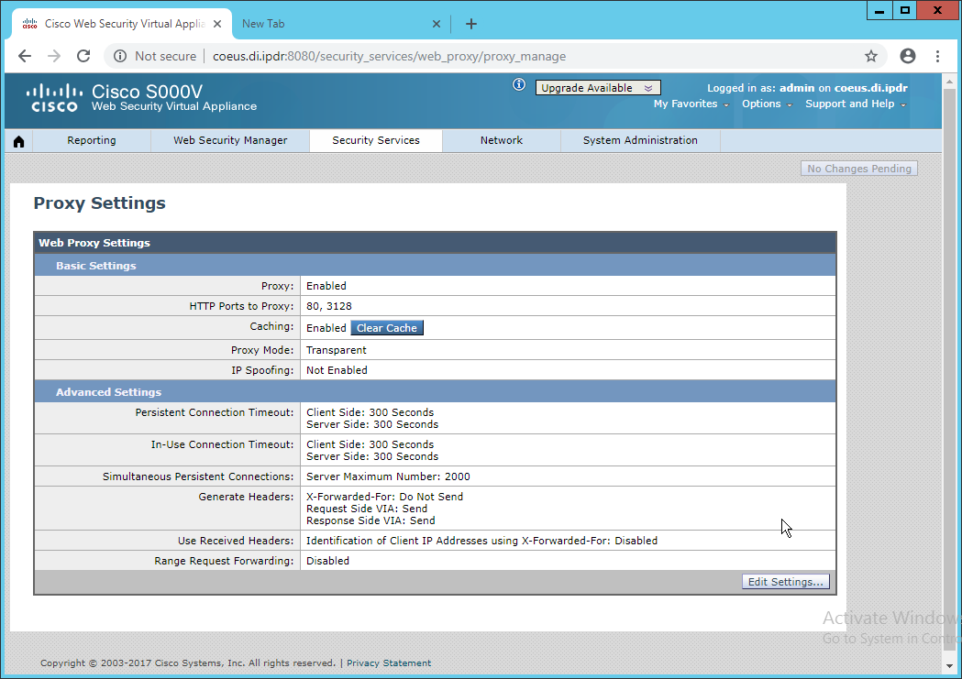Viewport: 962px width, 679px height.
Task: Bookmark this page with the star icon
Action: (870, 57)
